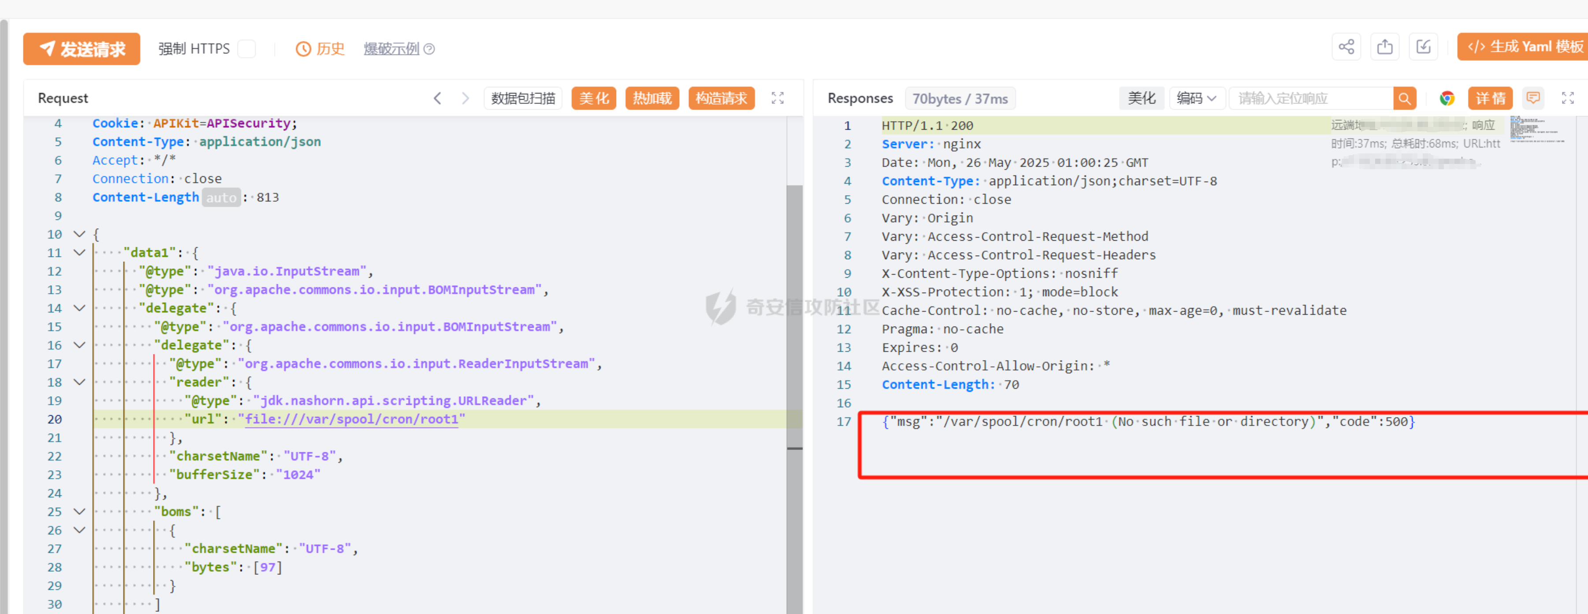Click the charsetName UTF-8 line 22
This screenshot has height=614, width=1588.
(x=256, y=456)
